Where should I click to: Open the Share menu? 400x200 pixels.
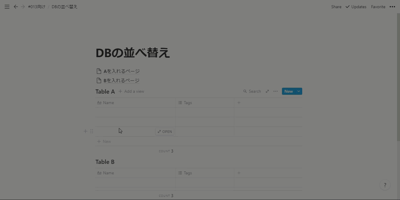(336, 7)
